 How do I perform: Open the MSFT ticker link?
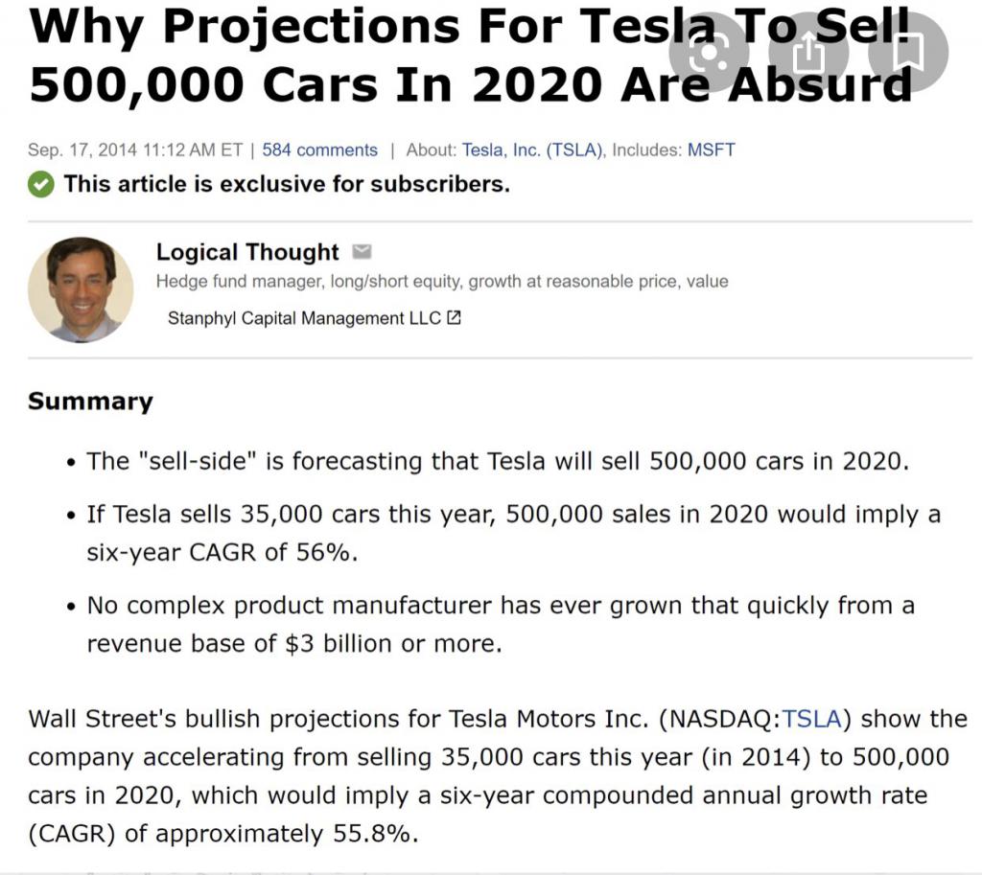tap(711, 150)
